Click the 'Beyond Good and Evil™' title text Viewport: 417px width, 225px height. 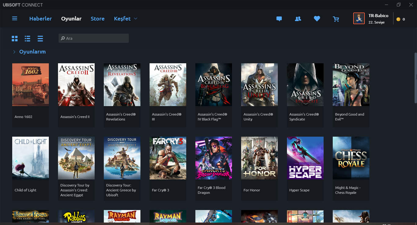350,117
